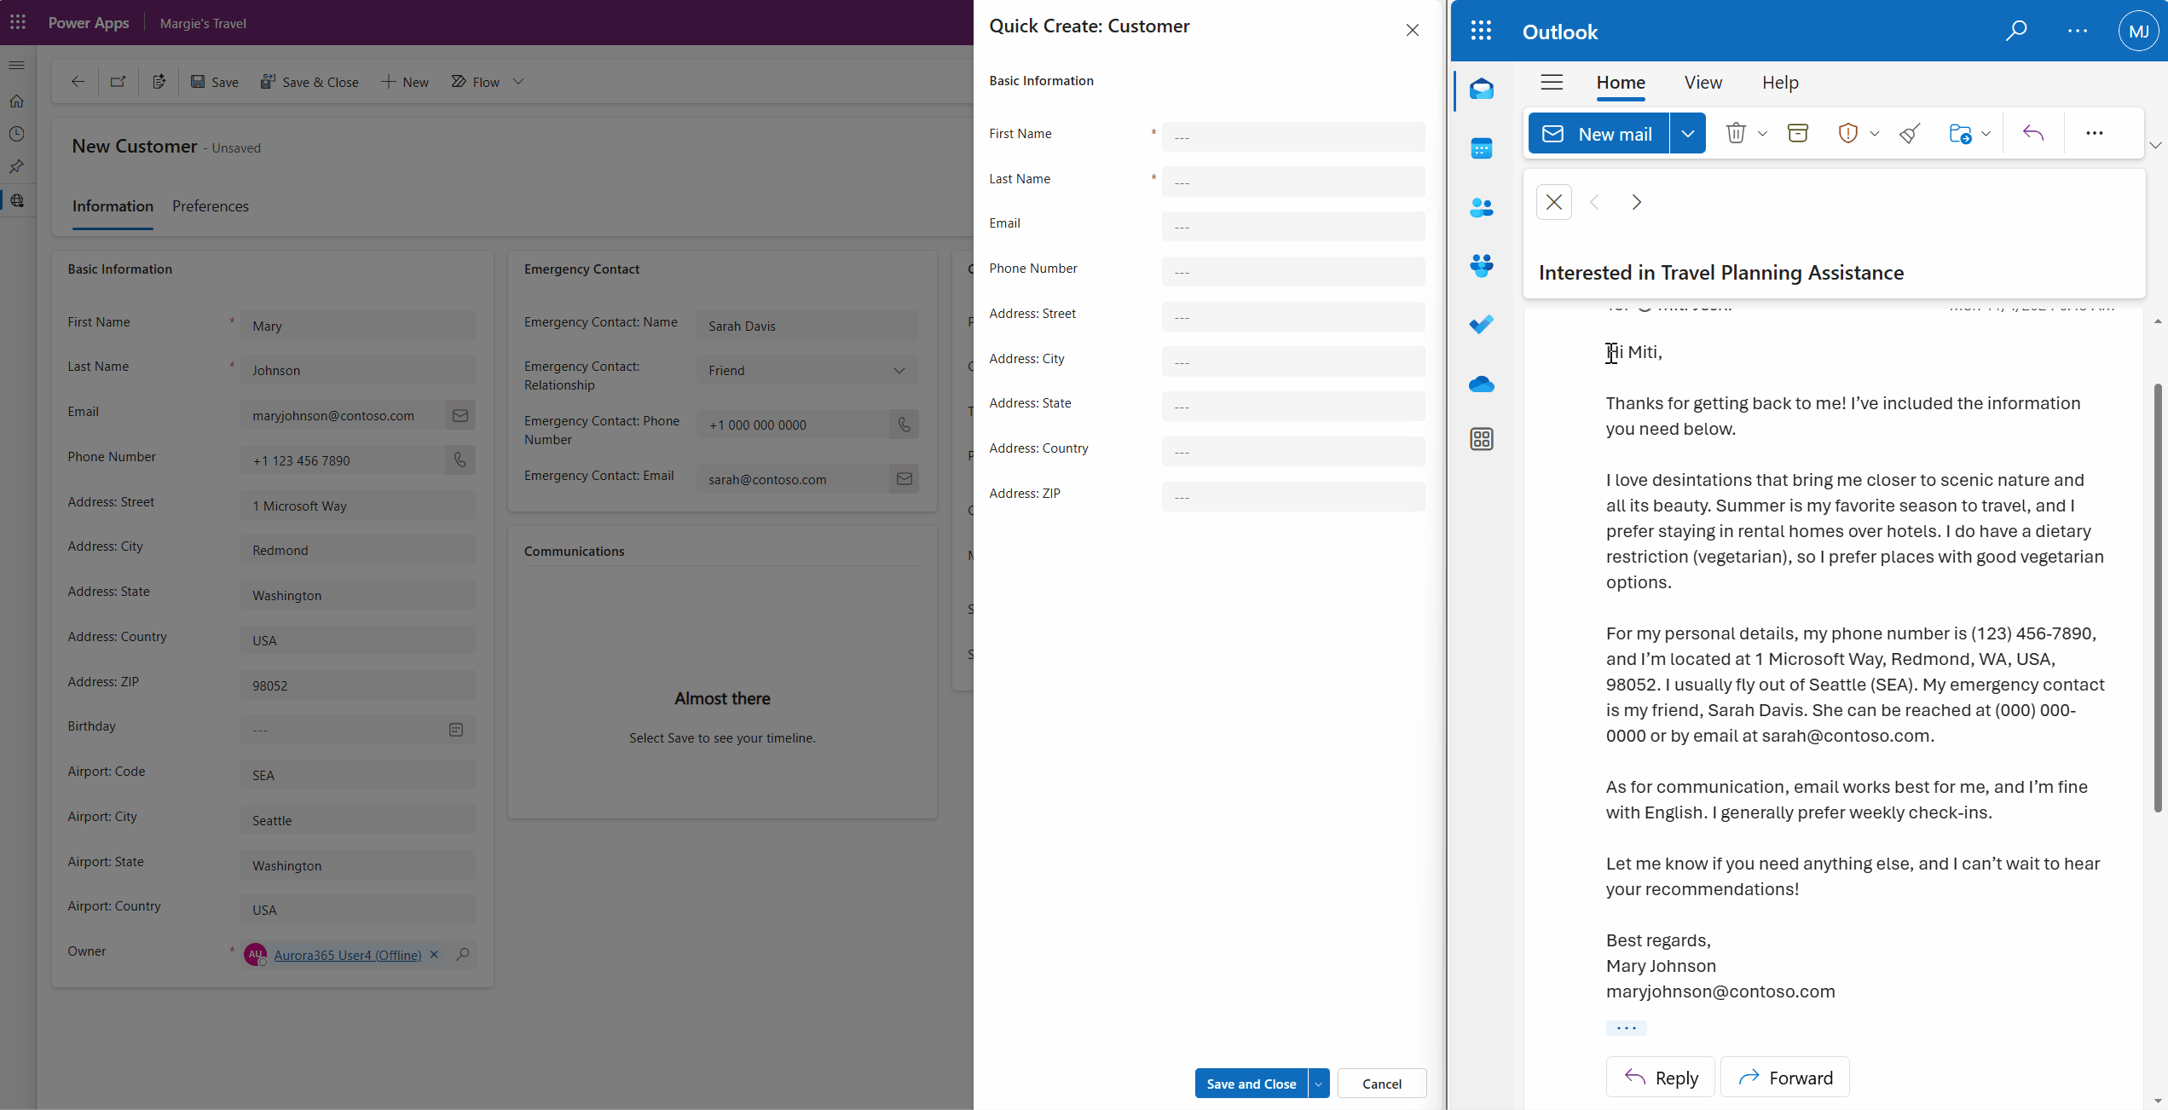Select the To Do icon in Outlook sidebar
2168x1110 pixels.
pyautogui.click(x=1482, y=324)
